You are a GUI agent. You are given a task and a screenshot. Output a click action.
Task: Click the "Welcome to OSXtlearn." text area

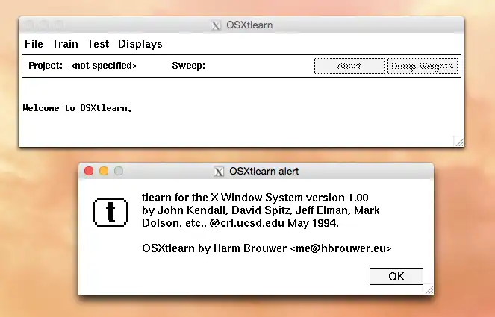(78, 108)
